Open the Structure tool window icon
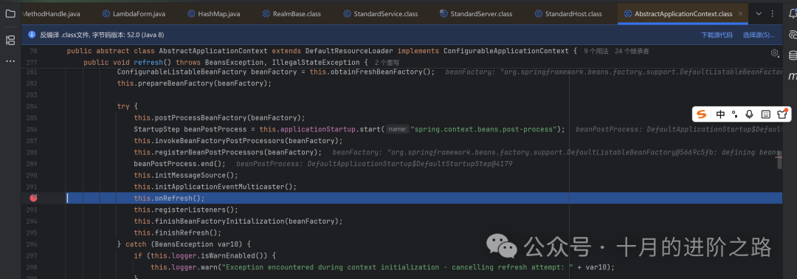This screenshot has height=279, width=797. 10,41
